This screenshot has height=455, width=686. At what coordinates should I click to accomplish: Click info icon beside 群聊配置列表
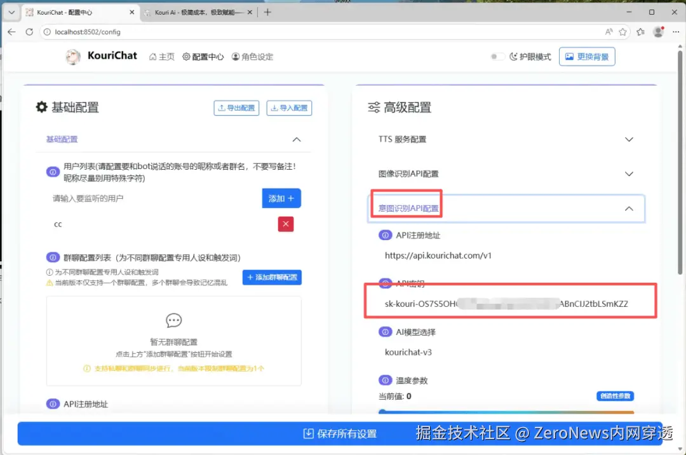[53, 257]
